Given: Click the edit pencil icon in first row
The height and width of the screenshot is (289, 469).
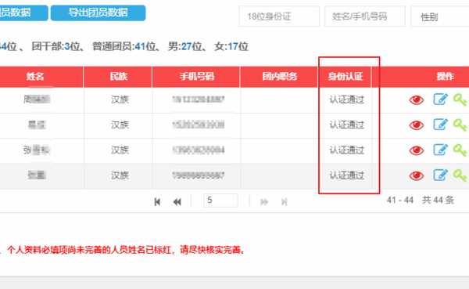Looking at the screenshot, I should point(441,99).
